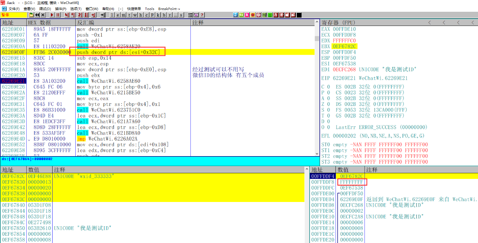Show breakpoints window (b button)
Viewport: 478px width, 243px height.
[164, 15]
